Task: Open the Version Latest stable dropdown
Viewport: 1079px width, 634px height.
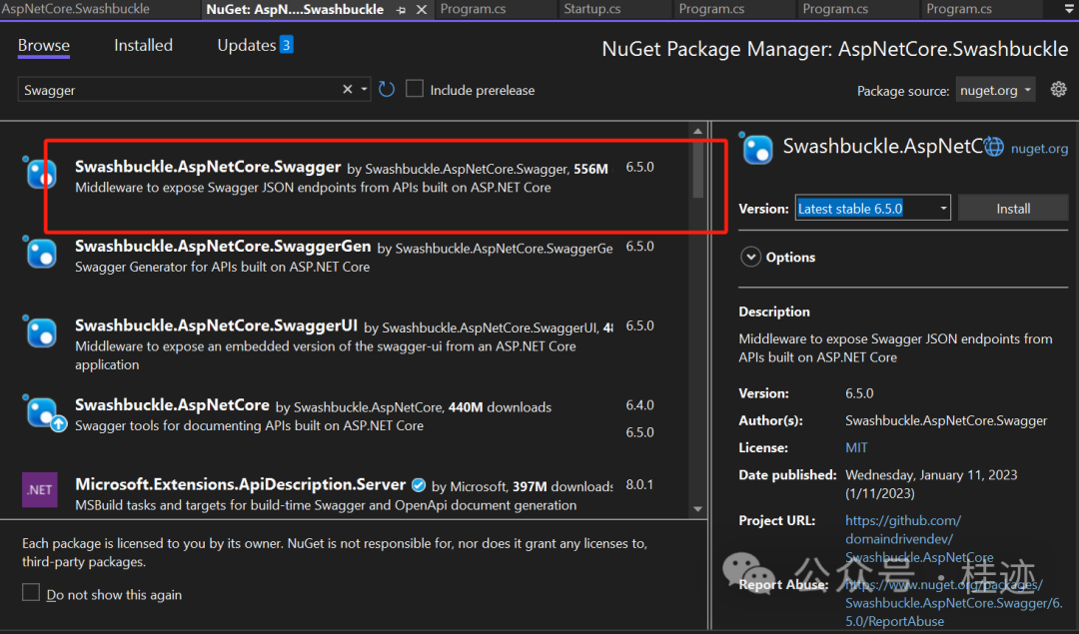Action: pos(872,209)
